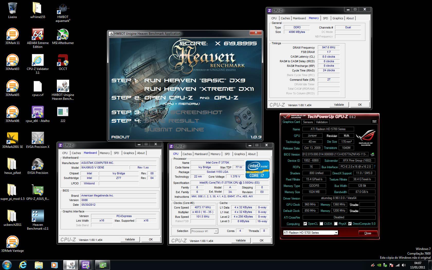Launch AIDA64 Extreme Edition shortcut
Screen dimensions: 432x270
click(38, 38)
